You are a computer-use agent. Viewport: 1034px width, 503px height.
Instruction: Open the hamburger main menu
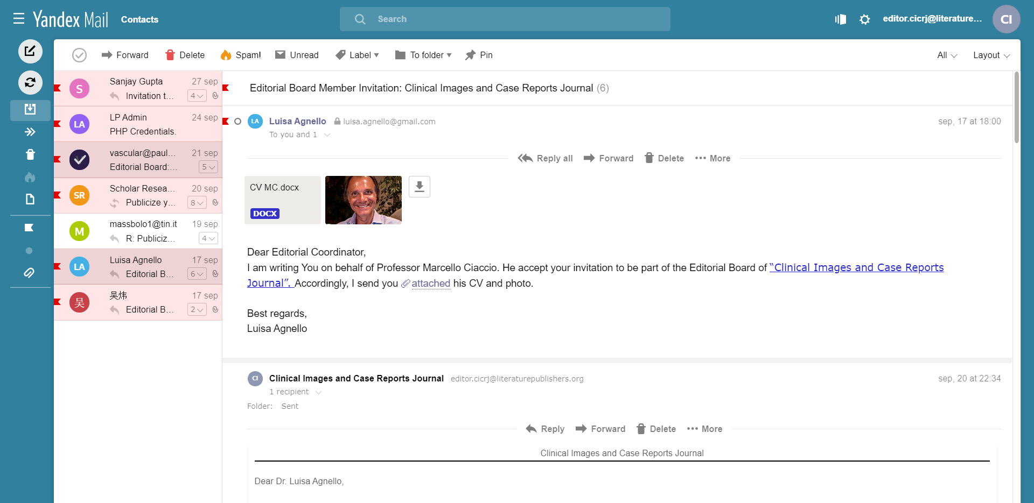19,19
